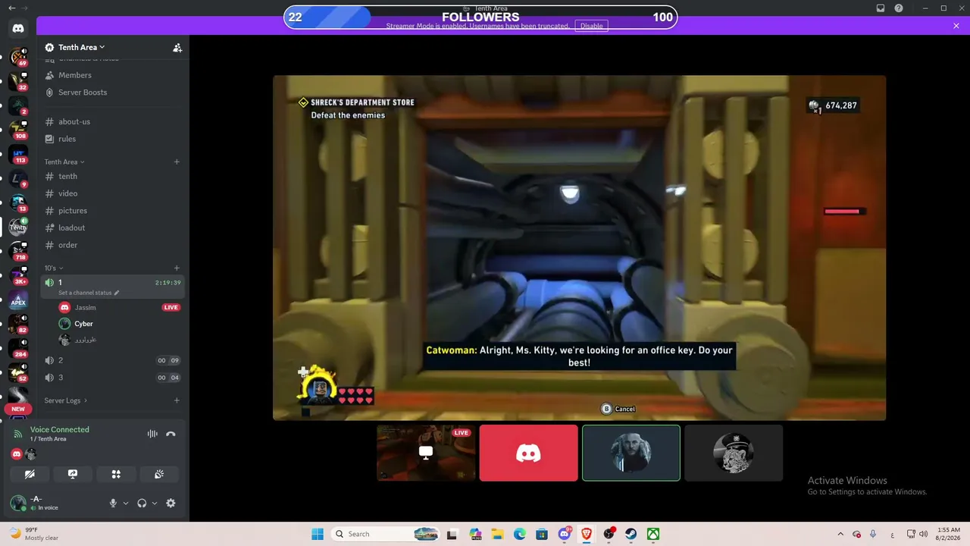This screenshot has height=546, width=970.
Task: Click the taskbar Search box
Action: 386,534
